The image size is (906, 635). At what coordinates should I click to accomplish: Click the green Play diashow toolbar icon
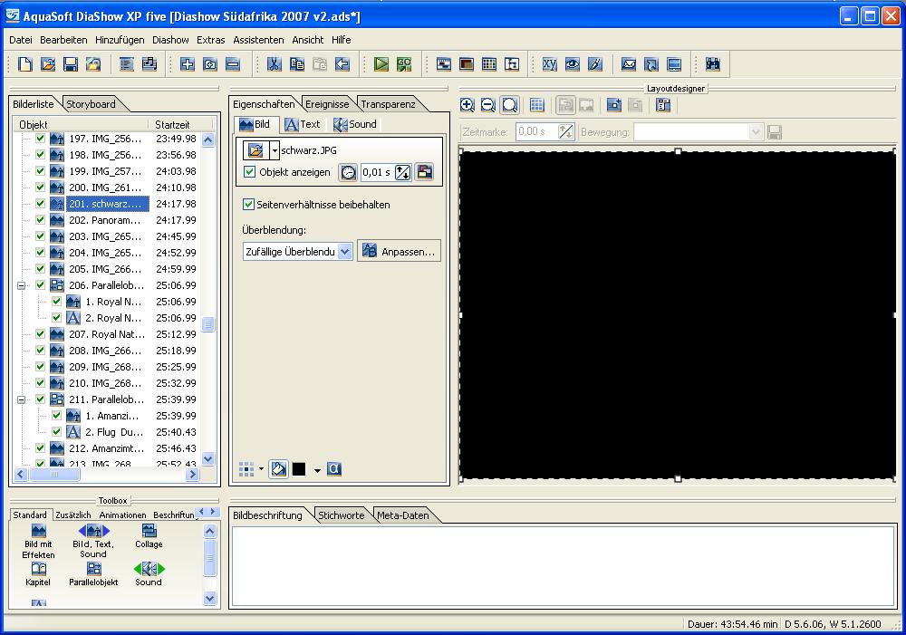click(381, 64)
